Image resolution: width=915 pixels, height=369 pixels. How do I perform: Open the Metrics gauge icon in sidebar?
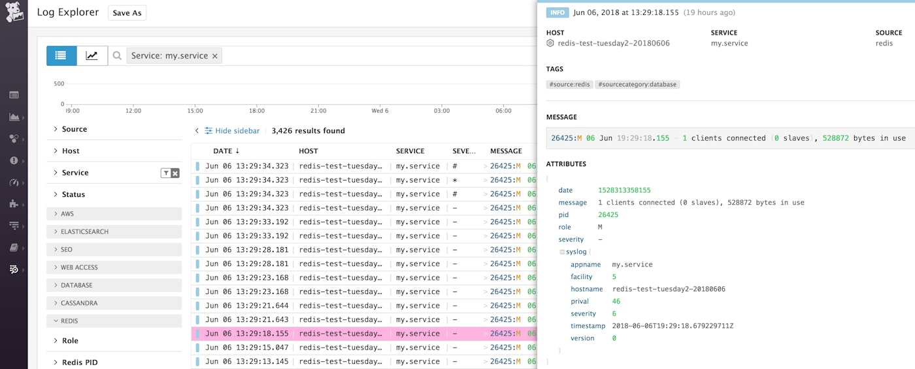pyautogui.click(x=14, y=182)
